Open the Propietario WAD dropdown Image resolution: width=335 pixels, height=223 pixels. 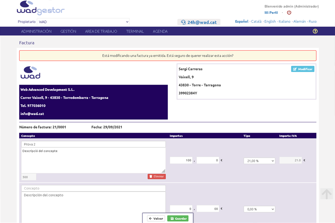(83, 22)
